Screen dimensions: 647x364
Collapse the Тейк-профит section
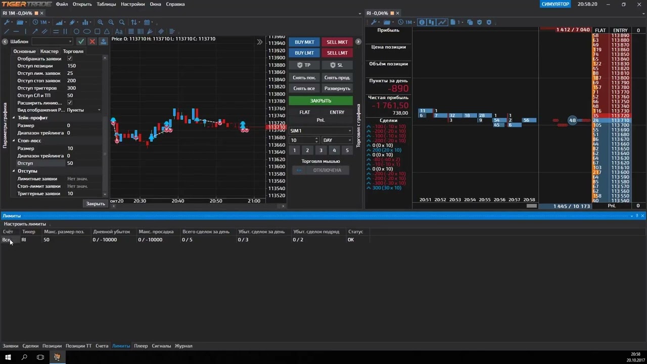tap(14, 118)
